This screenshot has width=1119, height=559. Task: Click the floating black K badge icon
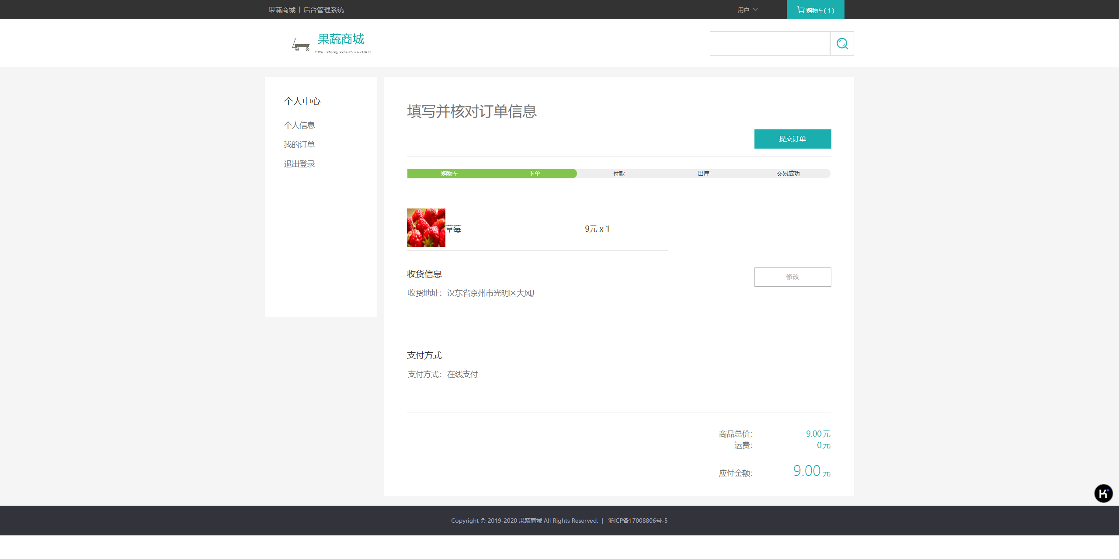click(x=1103, y=493)
